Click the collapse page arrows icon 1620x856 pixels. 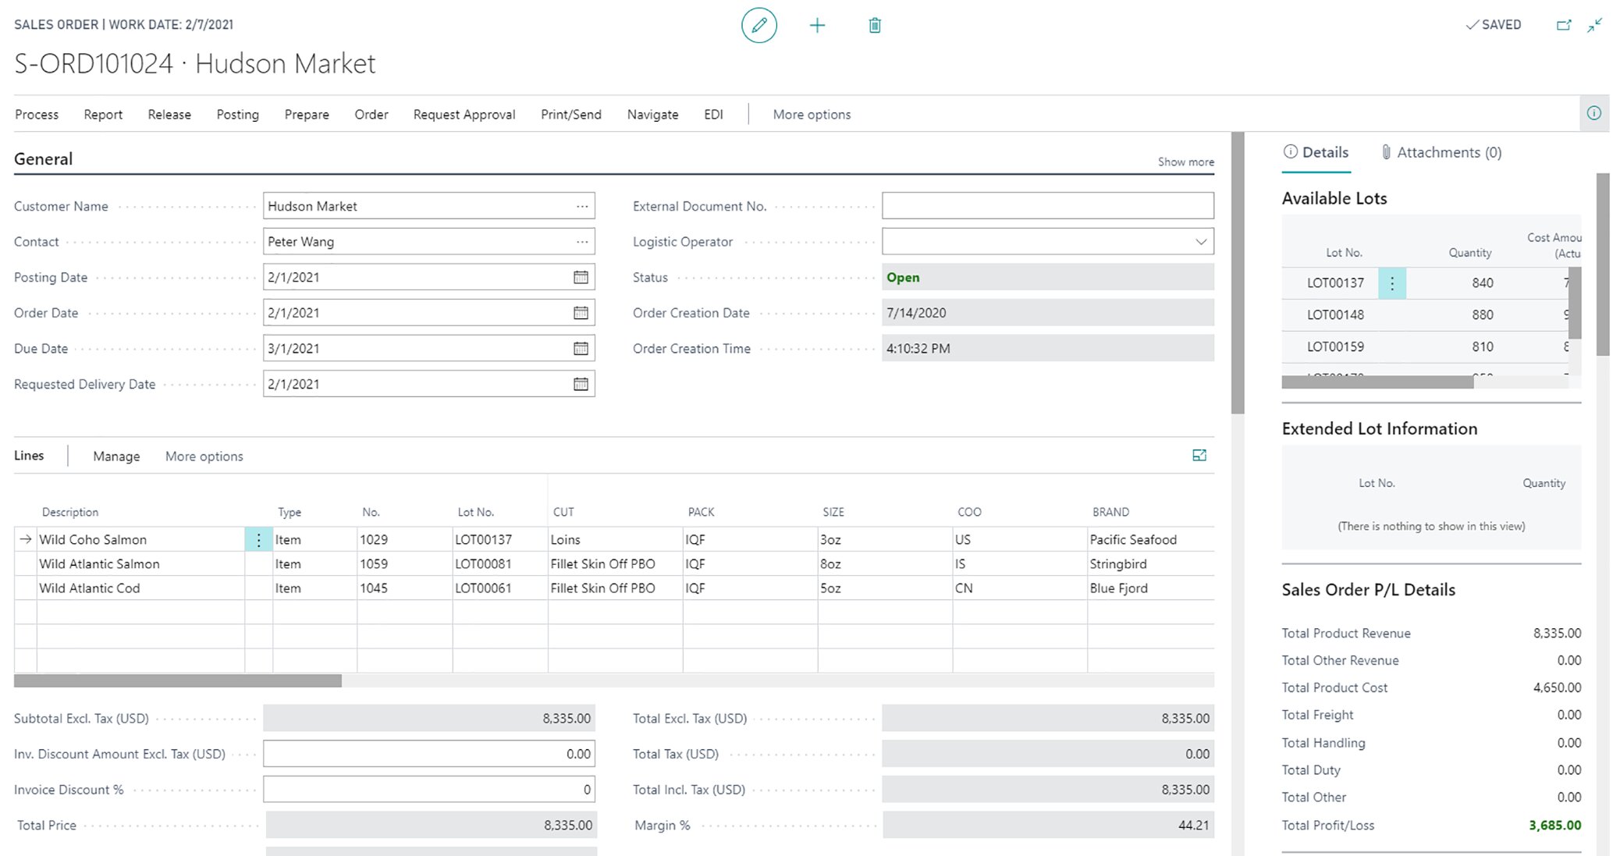coord(1595,25)
